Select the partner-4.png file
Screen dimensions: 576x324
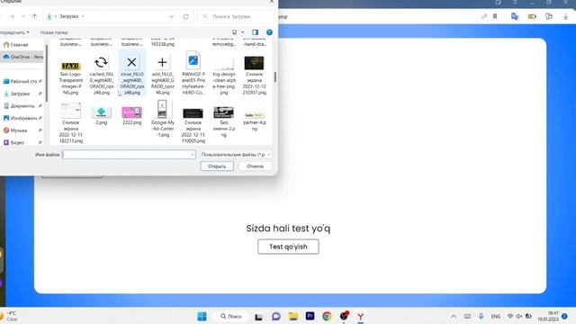[x=255, y=121]
